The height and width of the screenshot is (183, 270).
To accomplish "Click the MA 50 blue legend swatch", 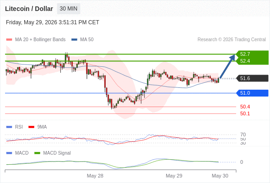I will click(74, 40).
